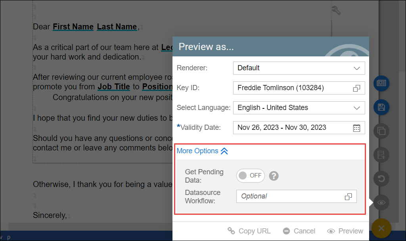Open the Validity Date calendar picker
Screen dimensions: 406x241
[x=356, y=128]
